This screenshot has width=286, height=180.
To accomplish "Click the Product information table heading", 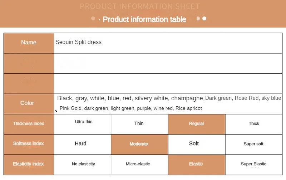I will pos(144,19).
